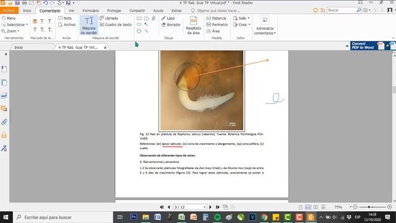Open the security lock panel
This screenshot has width=396, height=223.
point(4,135)
